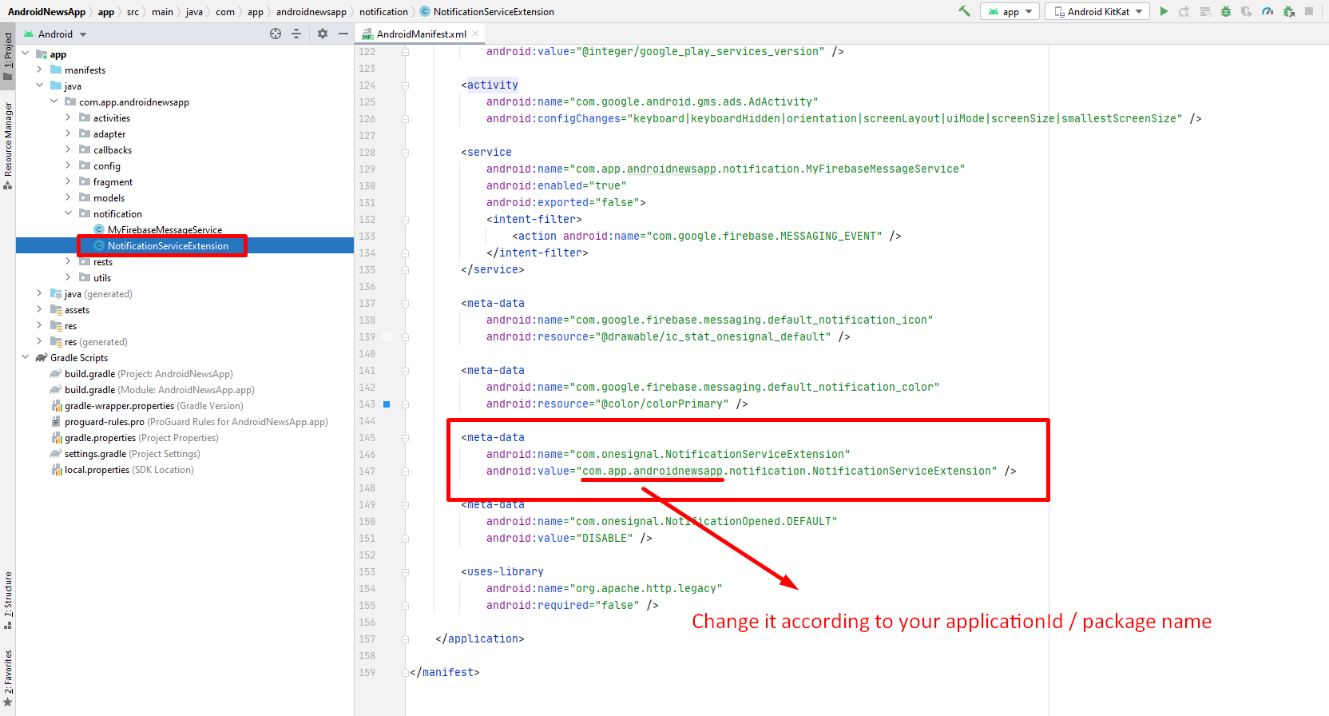This screenshot has width=1329, height=716.
Task: Collapse the app module tree node
Action: (x=26, y=54)
